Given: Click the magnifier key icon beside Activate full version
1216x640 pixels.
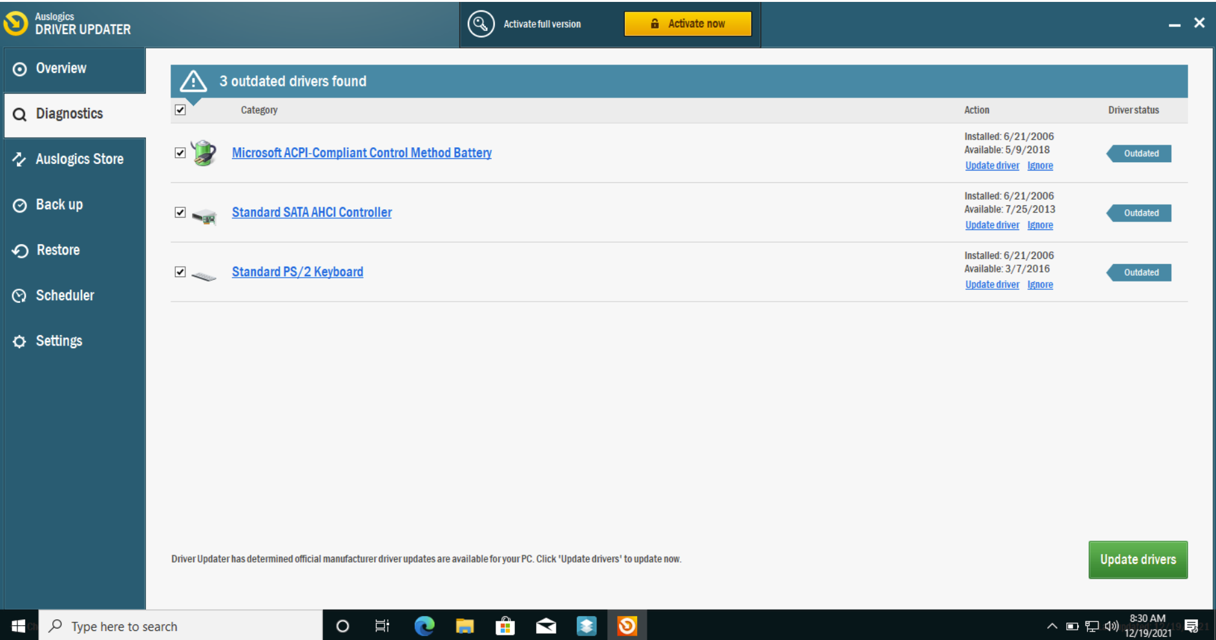Looking at the screenshot, I should point(481,24).
